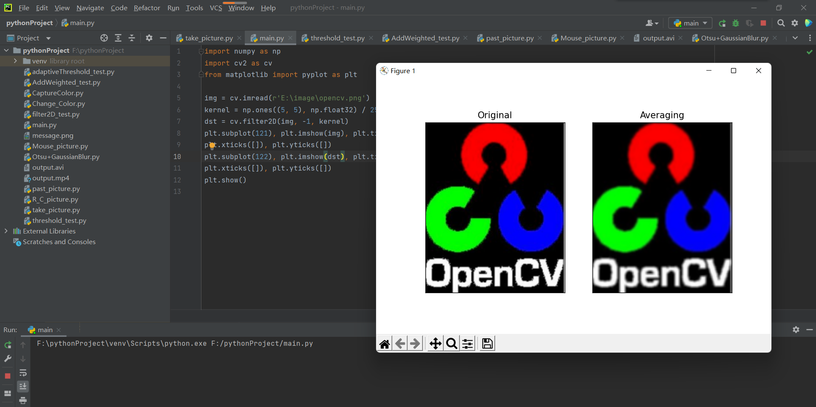Collapse the import block fold marker on line 1
Image resolution: width=816 pixels, height=407 pixels.
(201, 51)
